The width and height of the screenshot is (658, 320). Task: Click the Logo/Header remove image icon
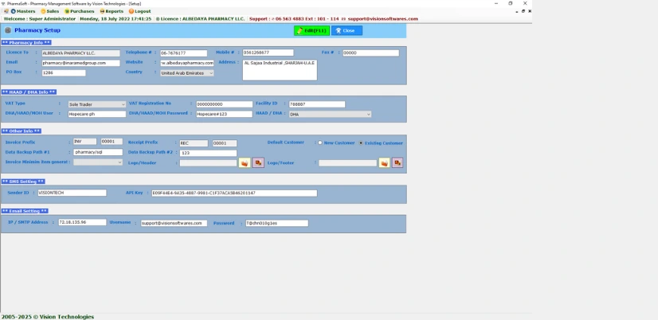coord(258,163)
